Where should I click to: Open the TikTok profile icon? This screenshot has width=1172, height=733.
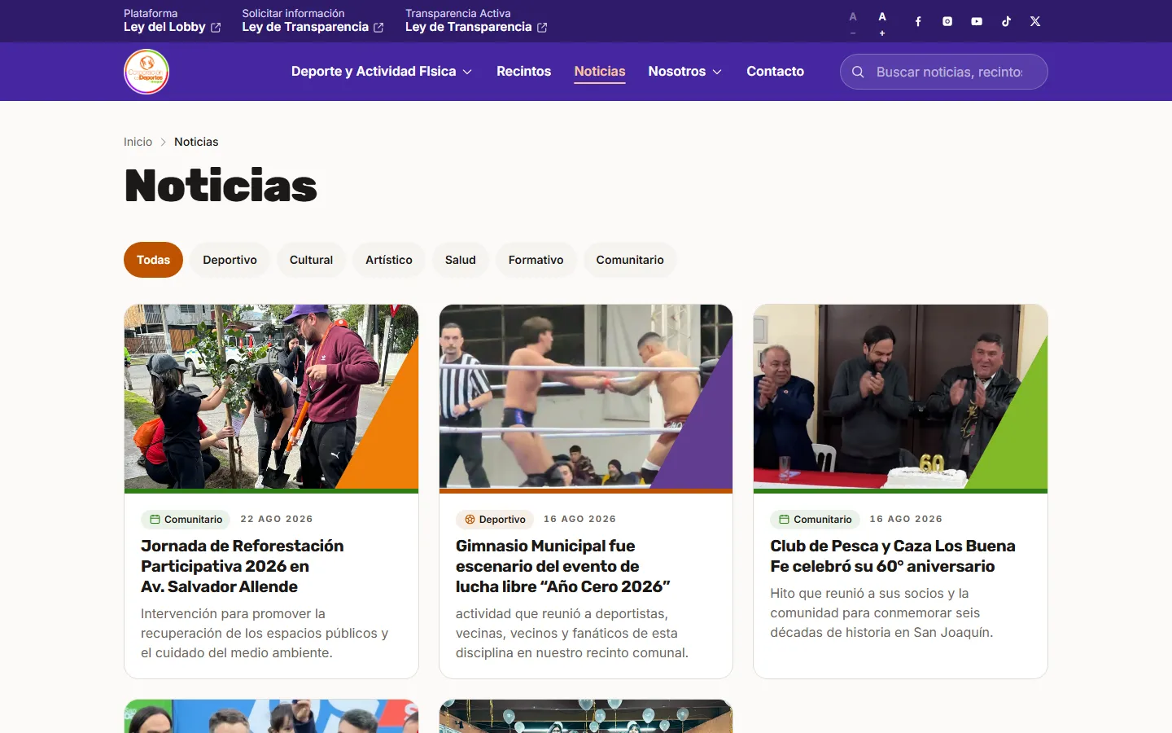[x=1006, y=21]
